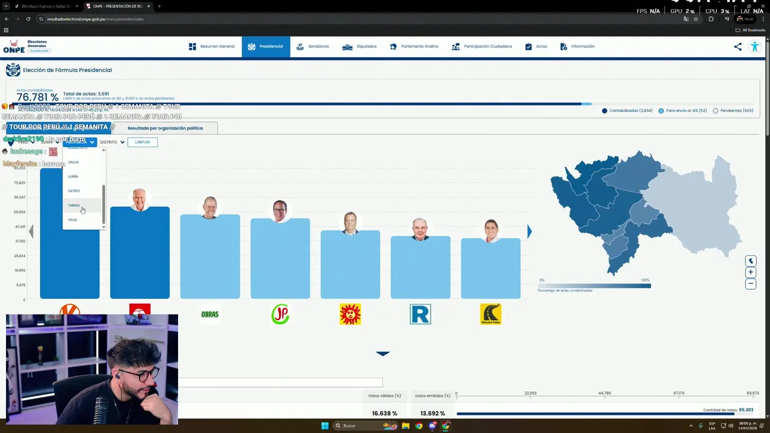Expand the DISTRITO dropdown
The width and height of the screenshot is (770, 433).
[x=112, y=142]
